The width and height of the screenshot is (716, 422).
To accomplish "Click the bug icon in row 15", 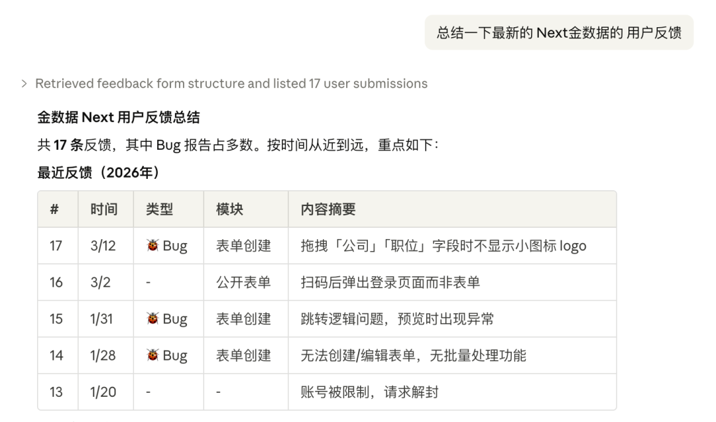I will click(153, 319).
